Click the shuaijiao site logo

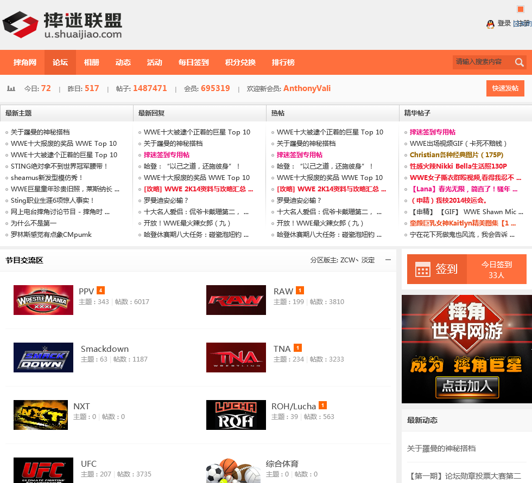tap(62, 25)
